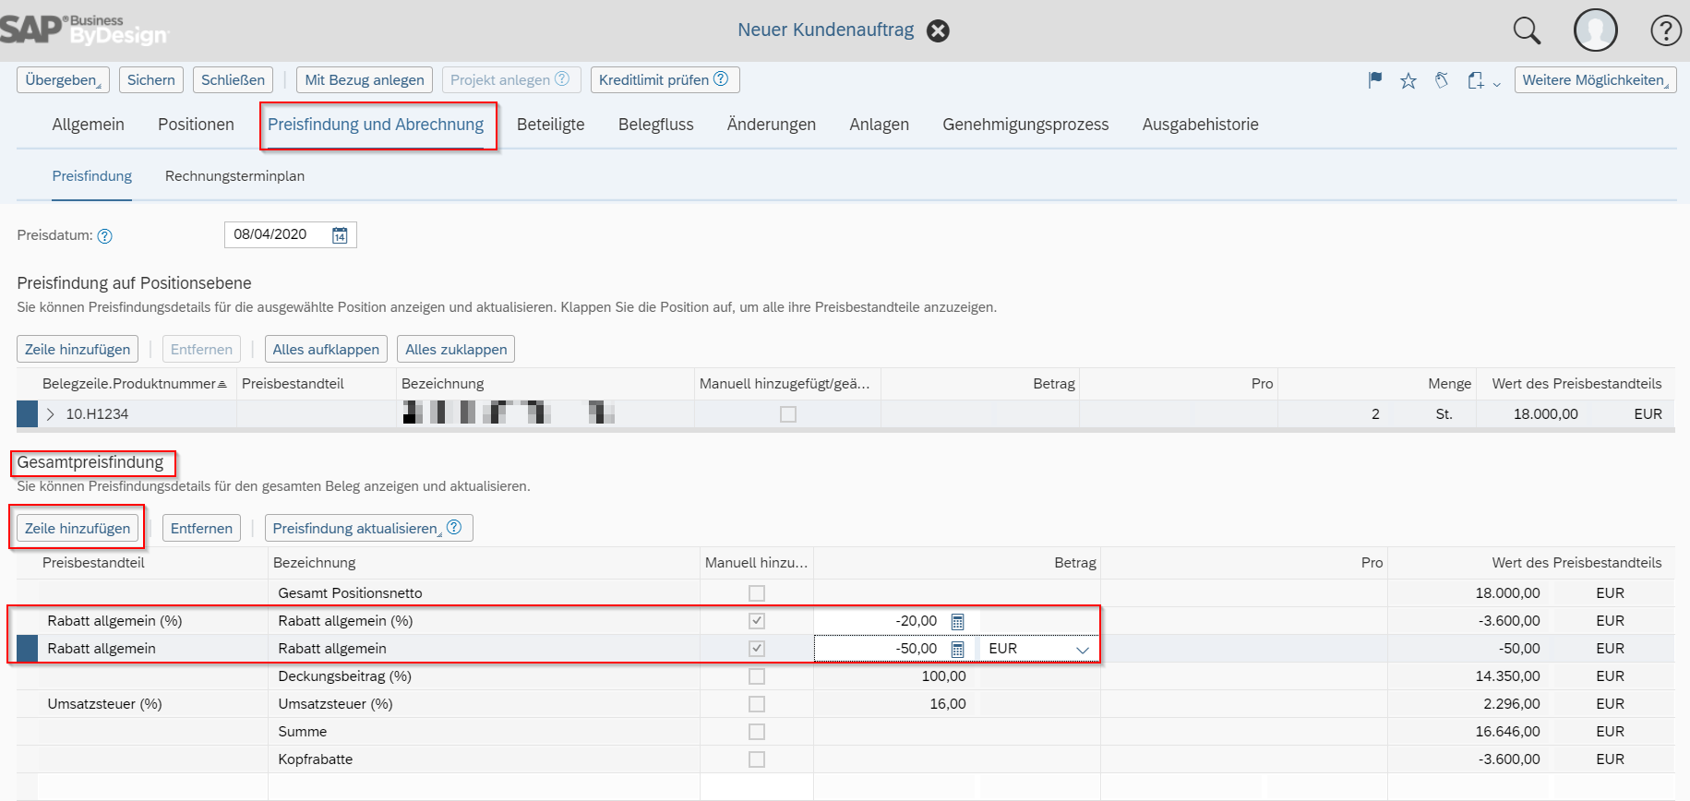Open the user profile avatar
Image resolution: width=1690 pixels, height=801 pixels.
coord(1595,30)
